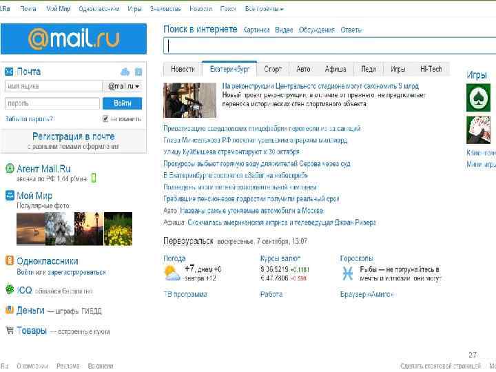Click the ICQ flower icon

click(x=10, y=289)
